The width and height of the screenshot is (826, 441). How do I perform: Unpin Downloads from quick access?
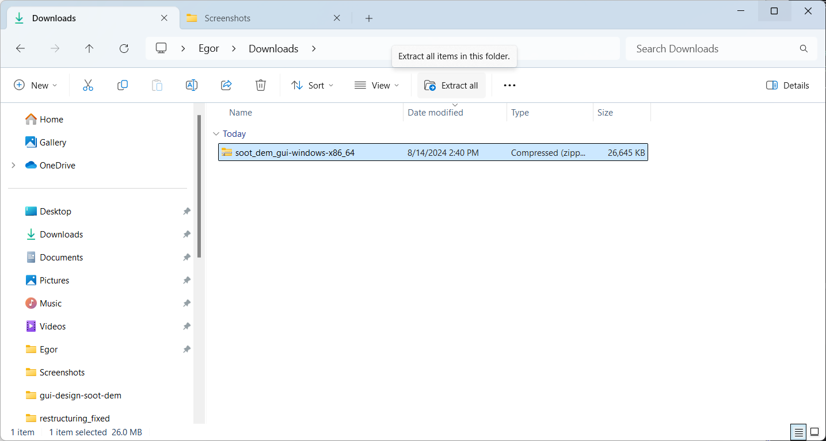[x=186, y=235]
